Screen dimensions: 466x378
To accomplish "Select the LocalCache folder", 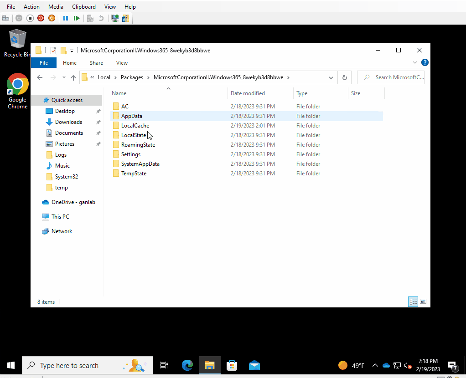I will (x=135, y=126).
